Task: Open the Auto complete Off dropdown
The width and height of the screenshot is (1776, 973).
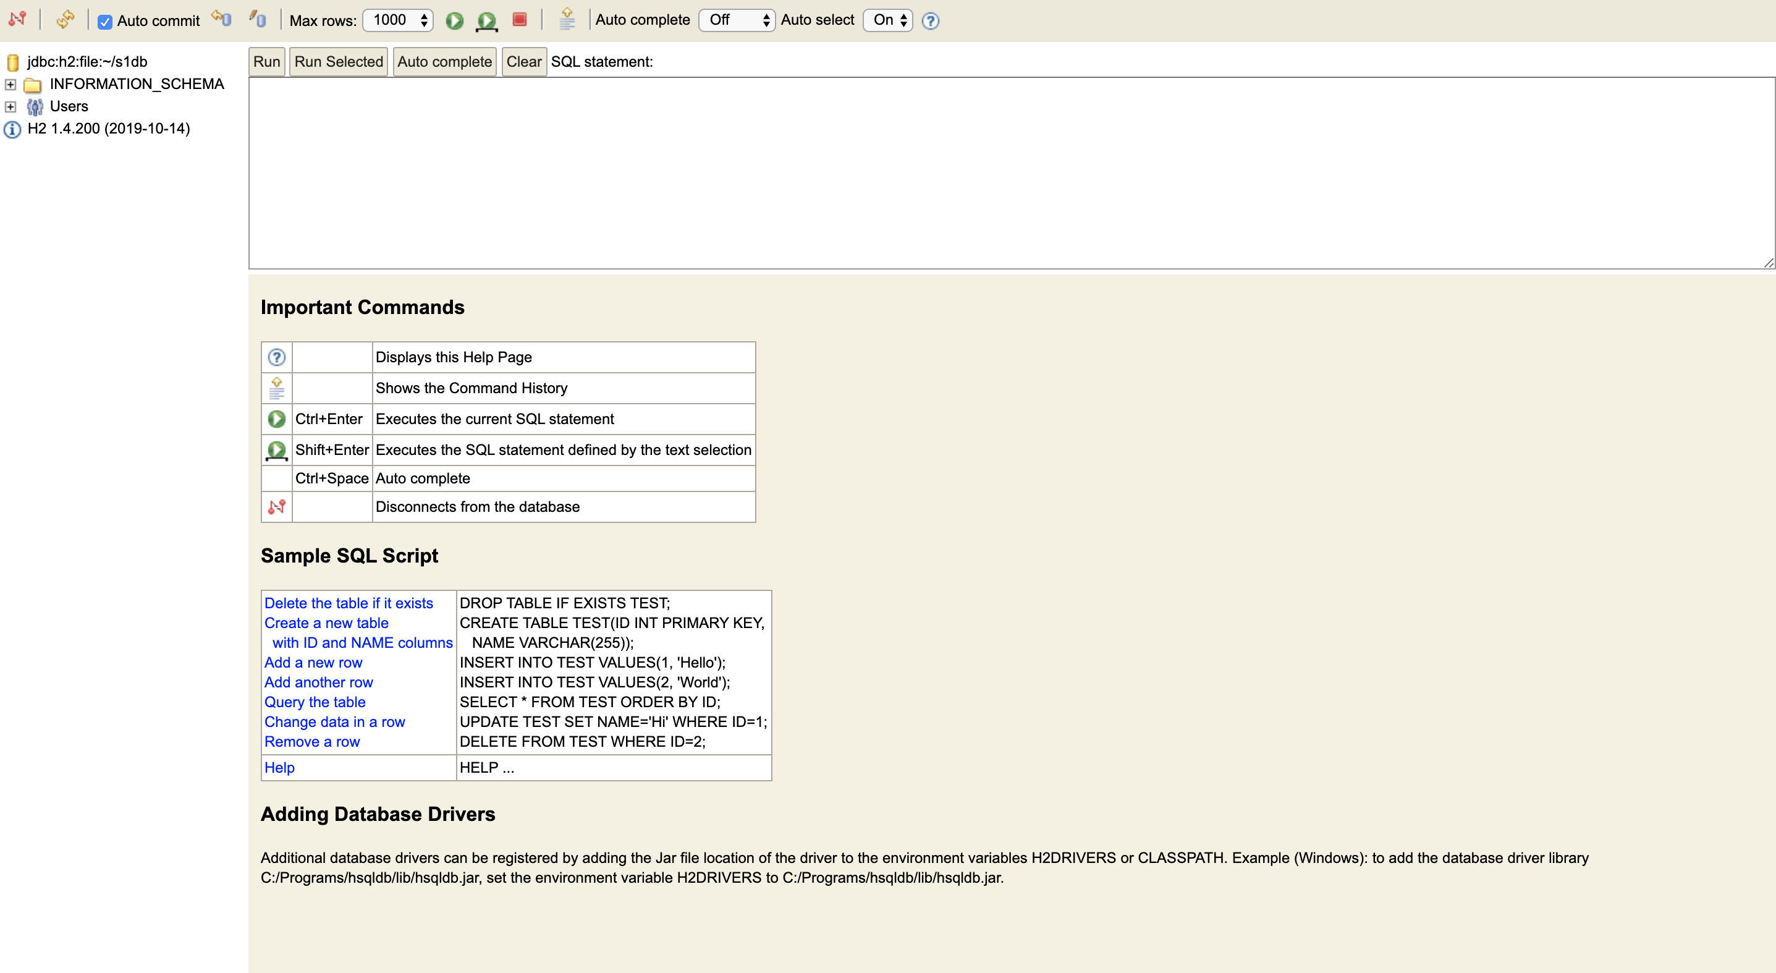Action: (x=737, y=20)
